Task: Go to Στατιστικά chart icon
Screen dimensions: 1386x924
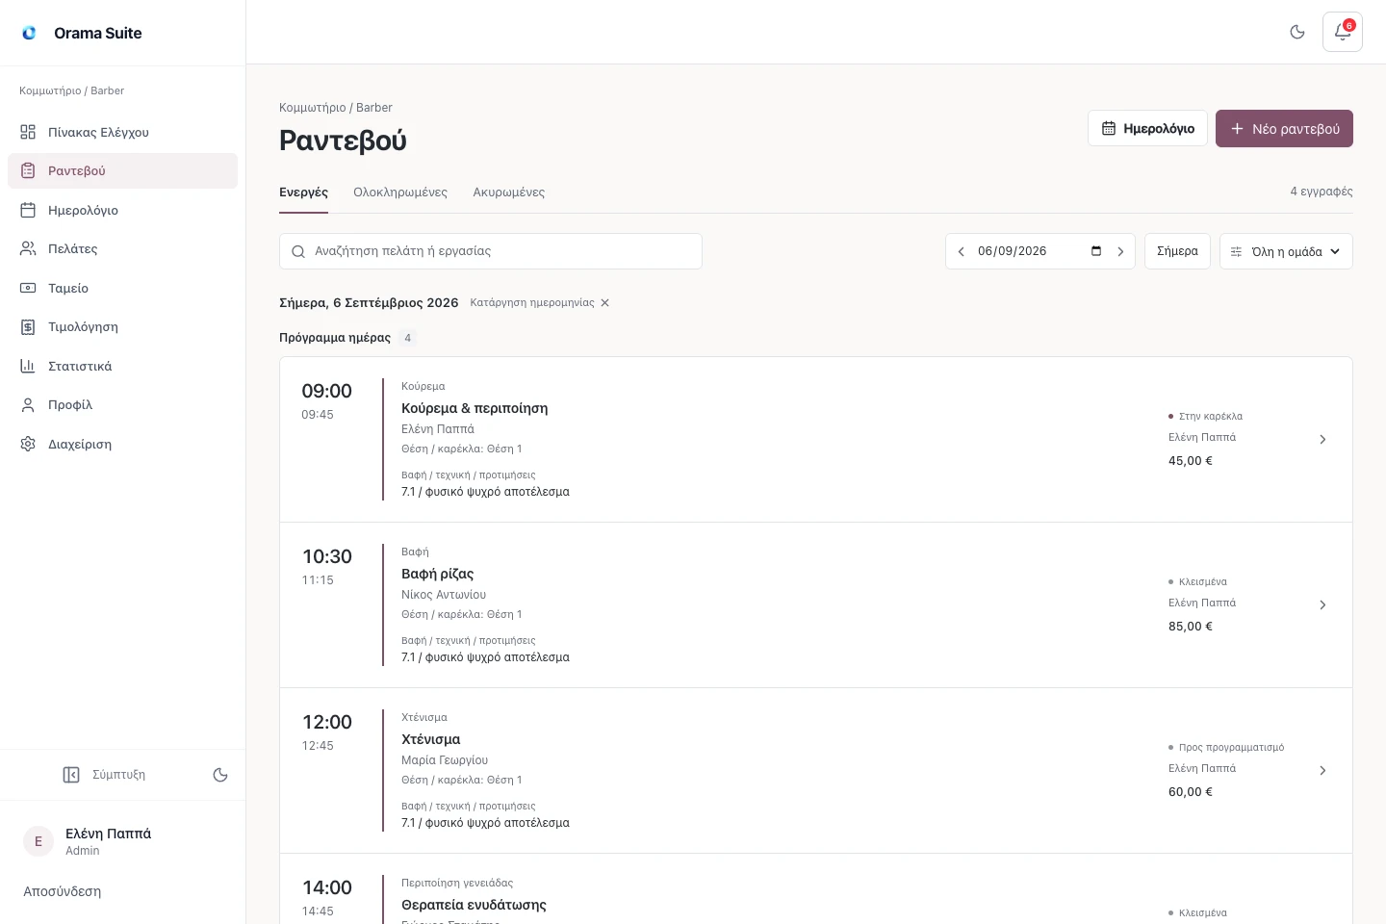Action: pyautogui.click(x=28, y=366)
